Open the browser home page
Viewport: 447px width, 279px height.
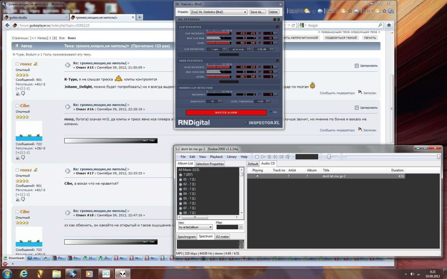(x=389, y=25)
